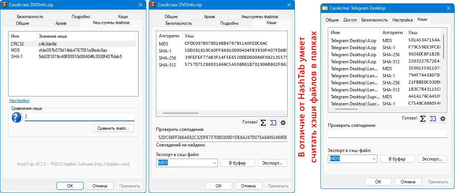Open gear settings in middle DVDInfo.zip window
The height and width of the screenshot is (193, 455).
click(x=283, y=123)
